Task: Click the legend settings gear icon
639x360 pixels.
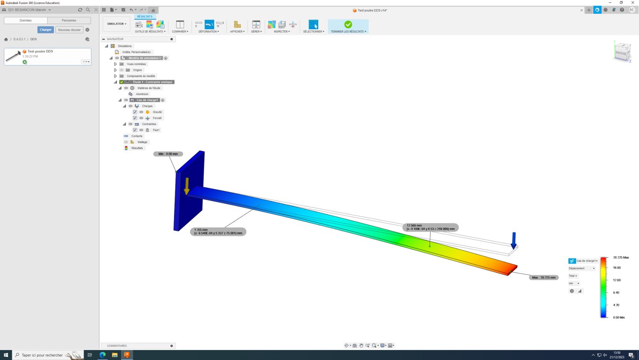Action: point(572,291)
